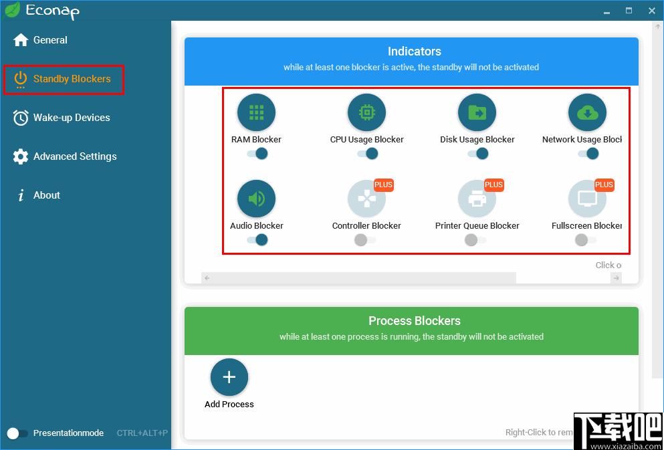This screenshot has width=664, height=450.
Task: Click the Indicators panel right scroll arrow
Action: (616, 278)
